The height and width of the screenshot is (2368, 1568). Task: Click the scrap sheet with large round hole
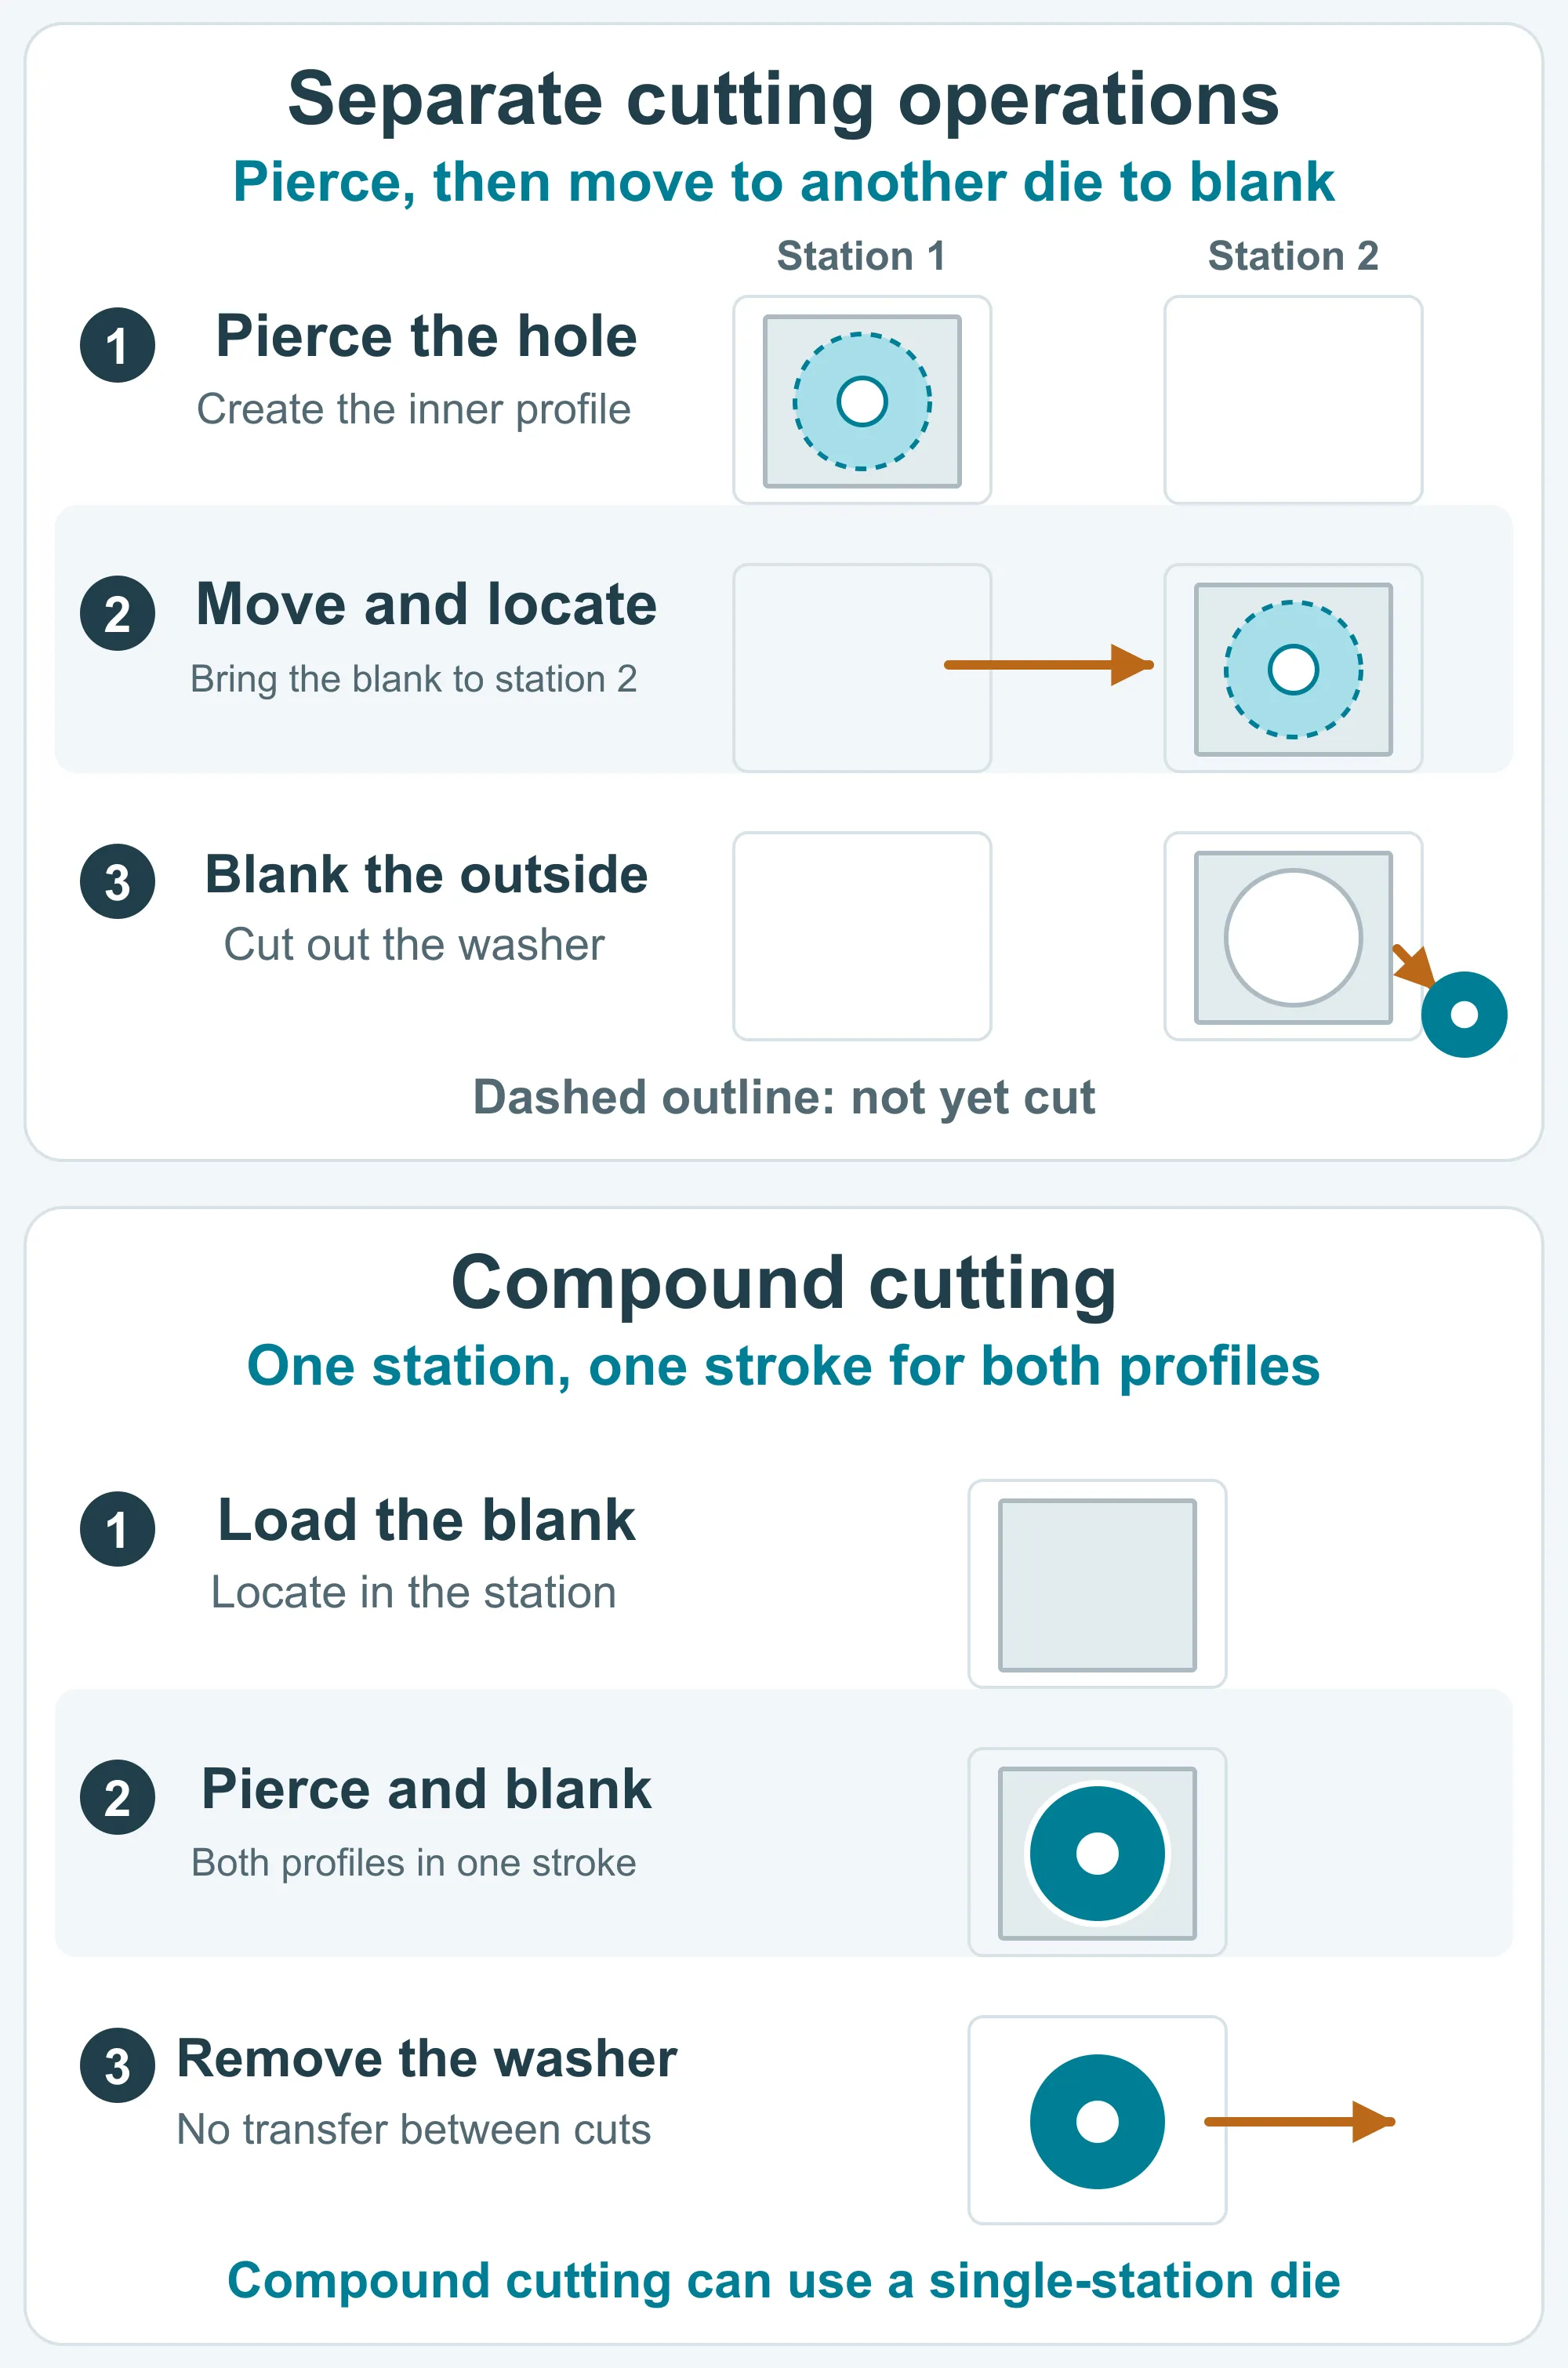tap(1293, 937)
